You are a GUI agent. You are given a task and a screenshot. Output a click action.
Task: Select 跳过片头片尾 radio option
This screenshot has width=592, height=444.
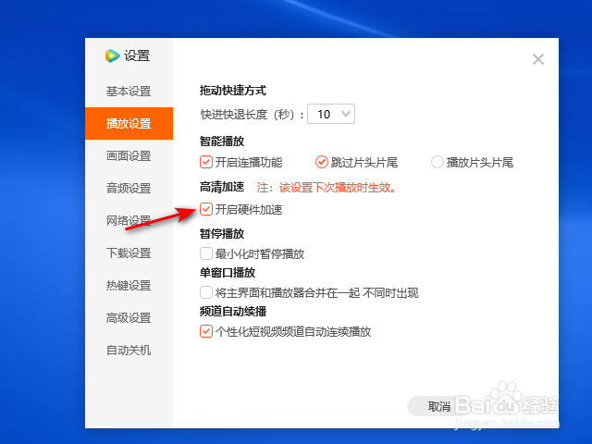[321, 163]
